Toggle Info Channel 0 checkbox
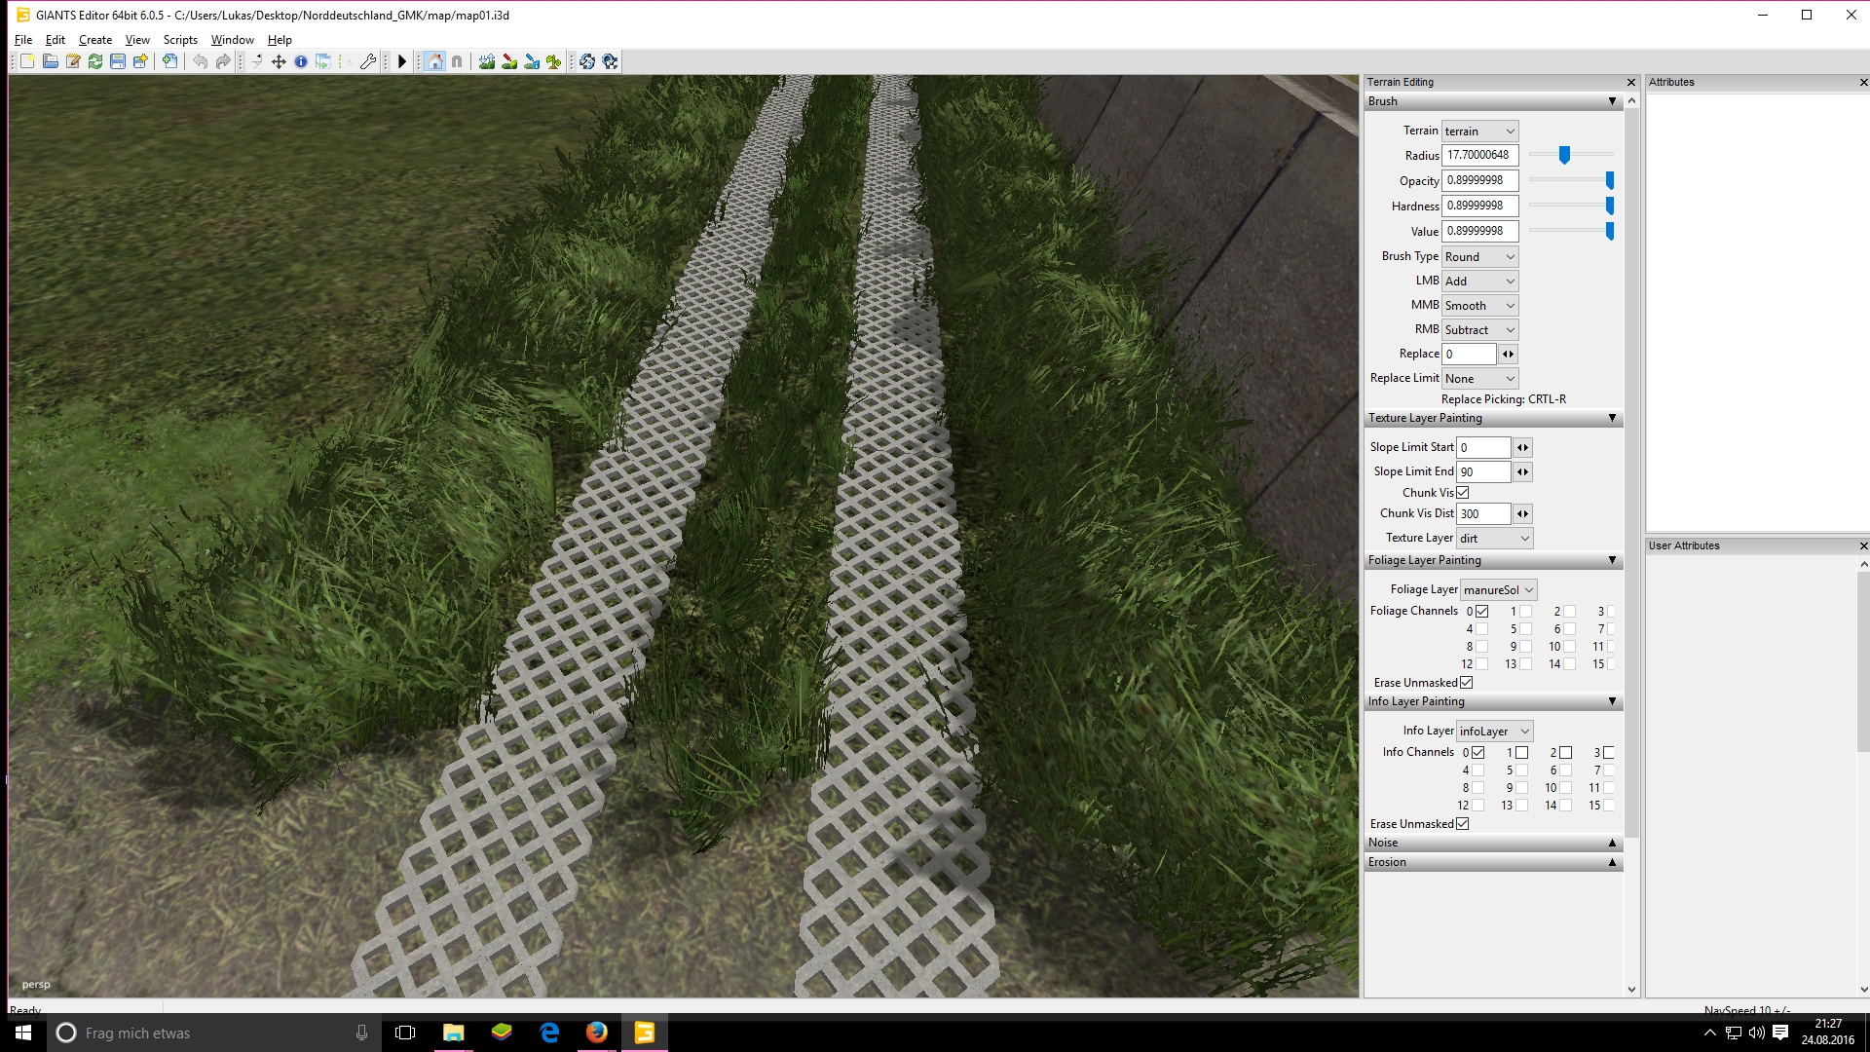 pyautogui.click(x=1477, y=753)
